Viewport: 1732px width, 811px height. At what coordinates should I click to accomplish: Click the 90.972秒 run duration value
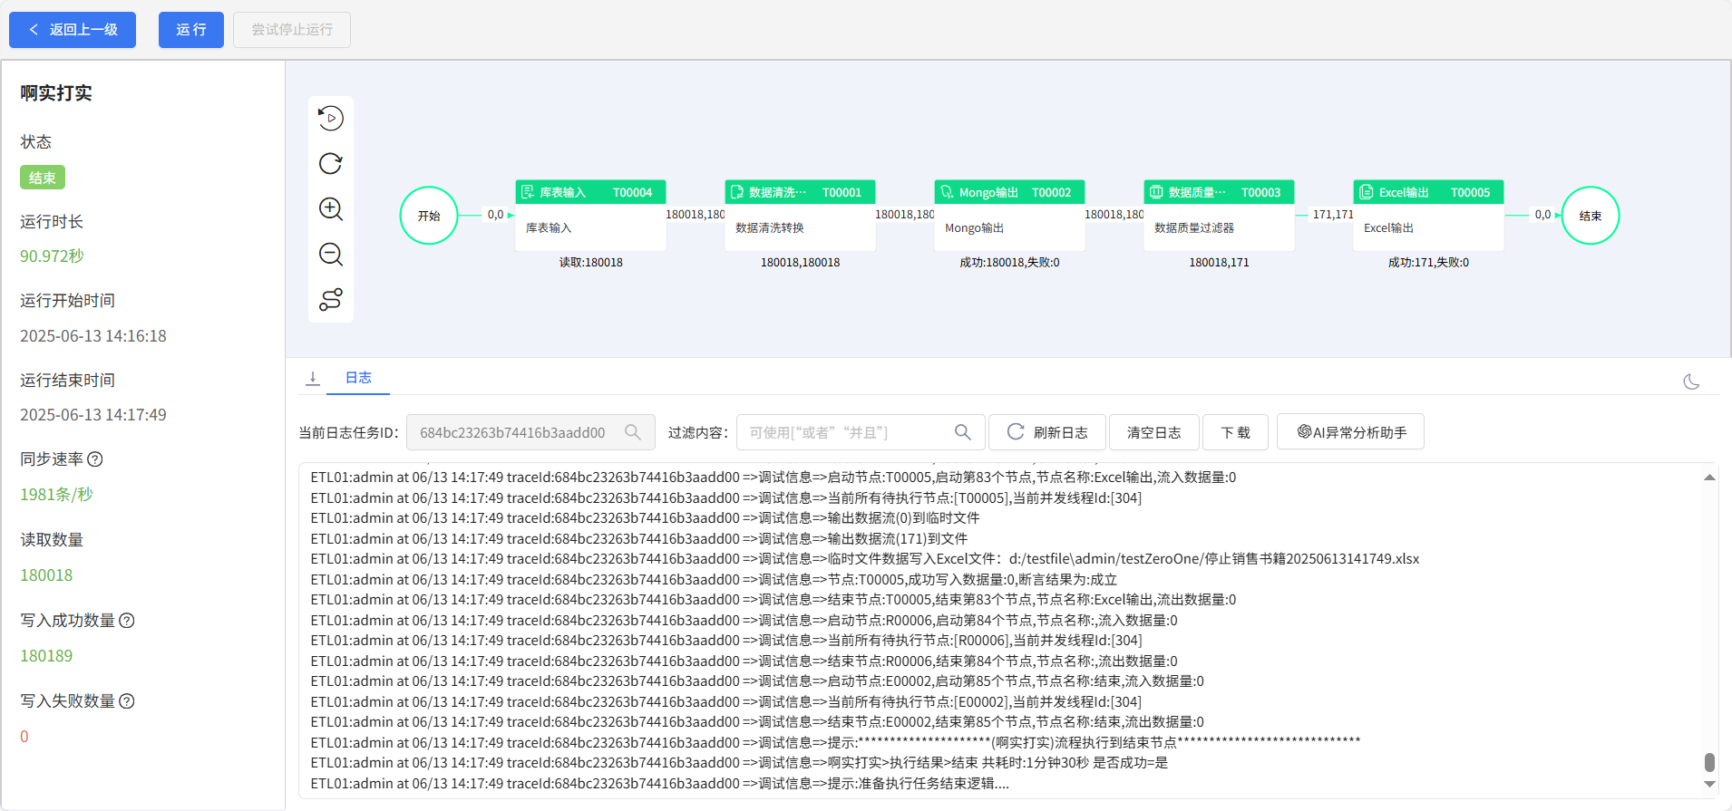52,256
